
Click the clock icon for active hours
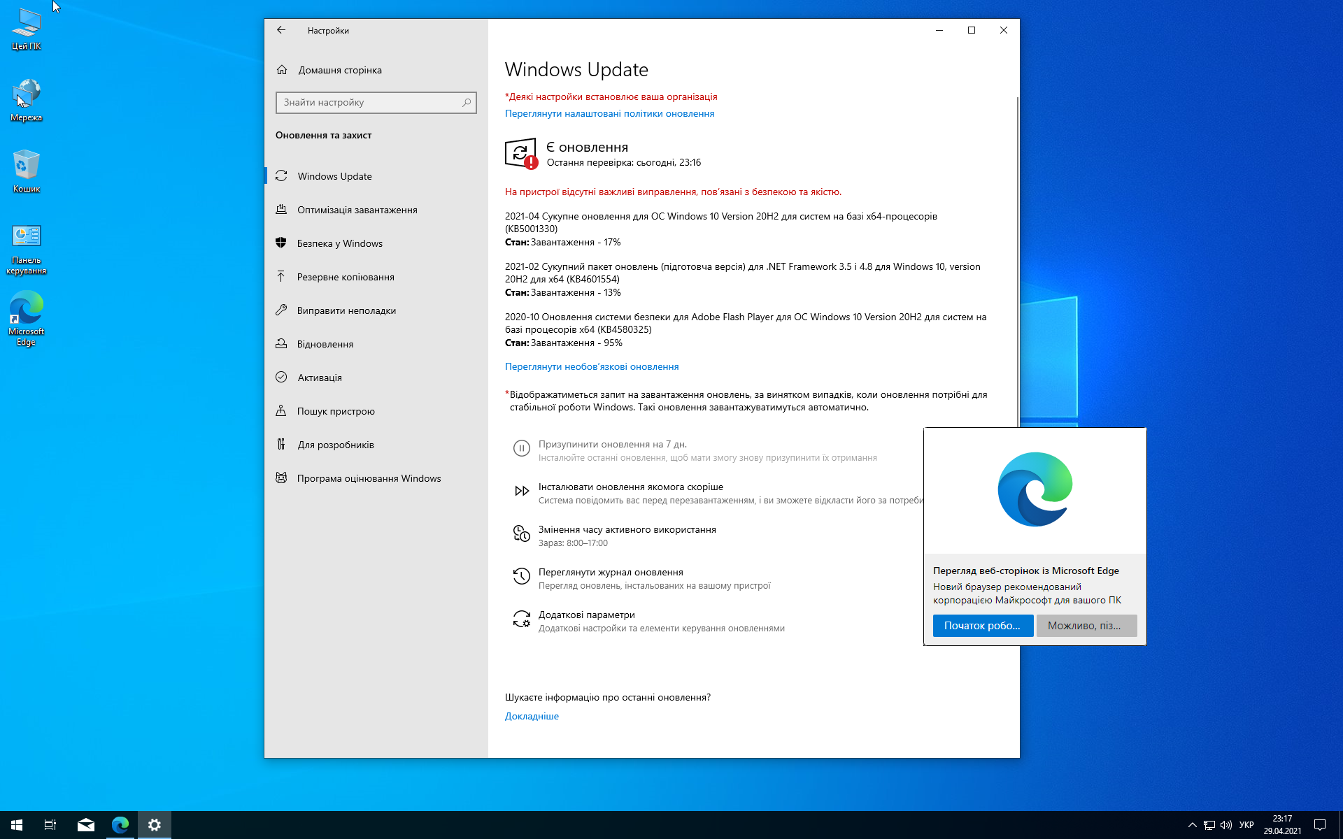pyautogui.click(x=521, y=534)
